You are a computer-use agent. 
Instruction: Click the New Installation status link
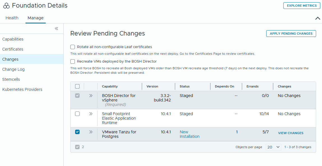[189, 134]
